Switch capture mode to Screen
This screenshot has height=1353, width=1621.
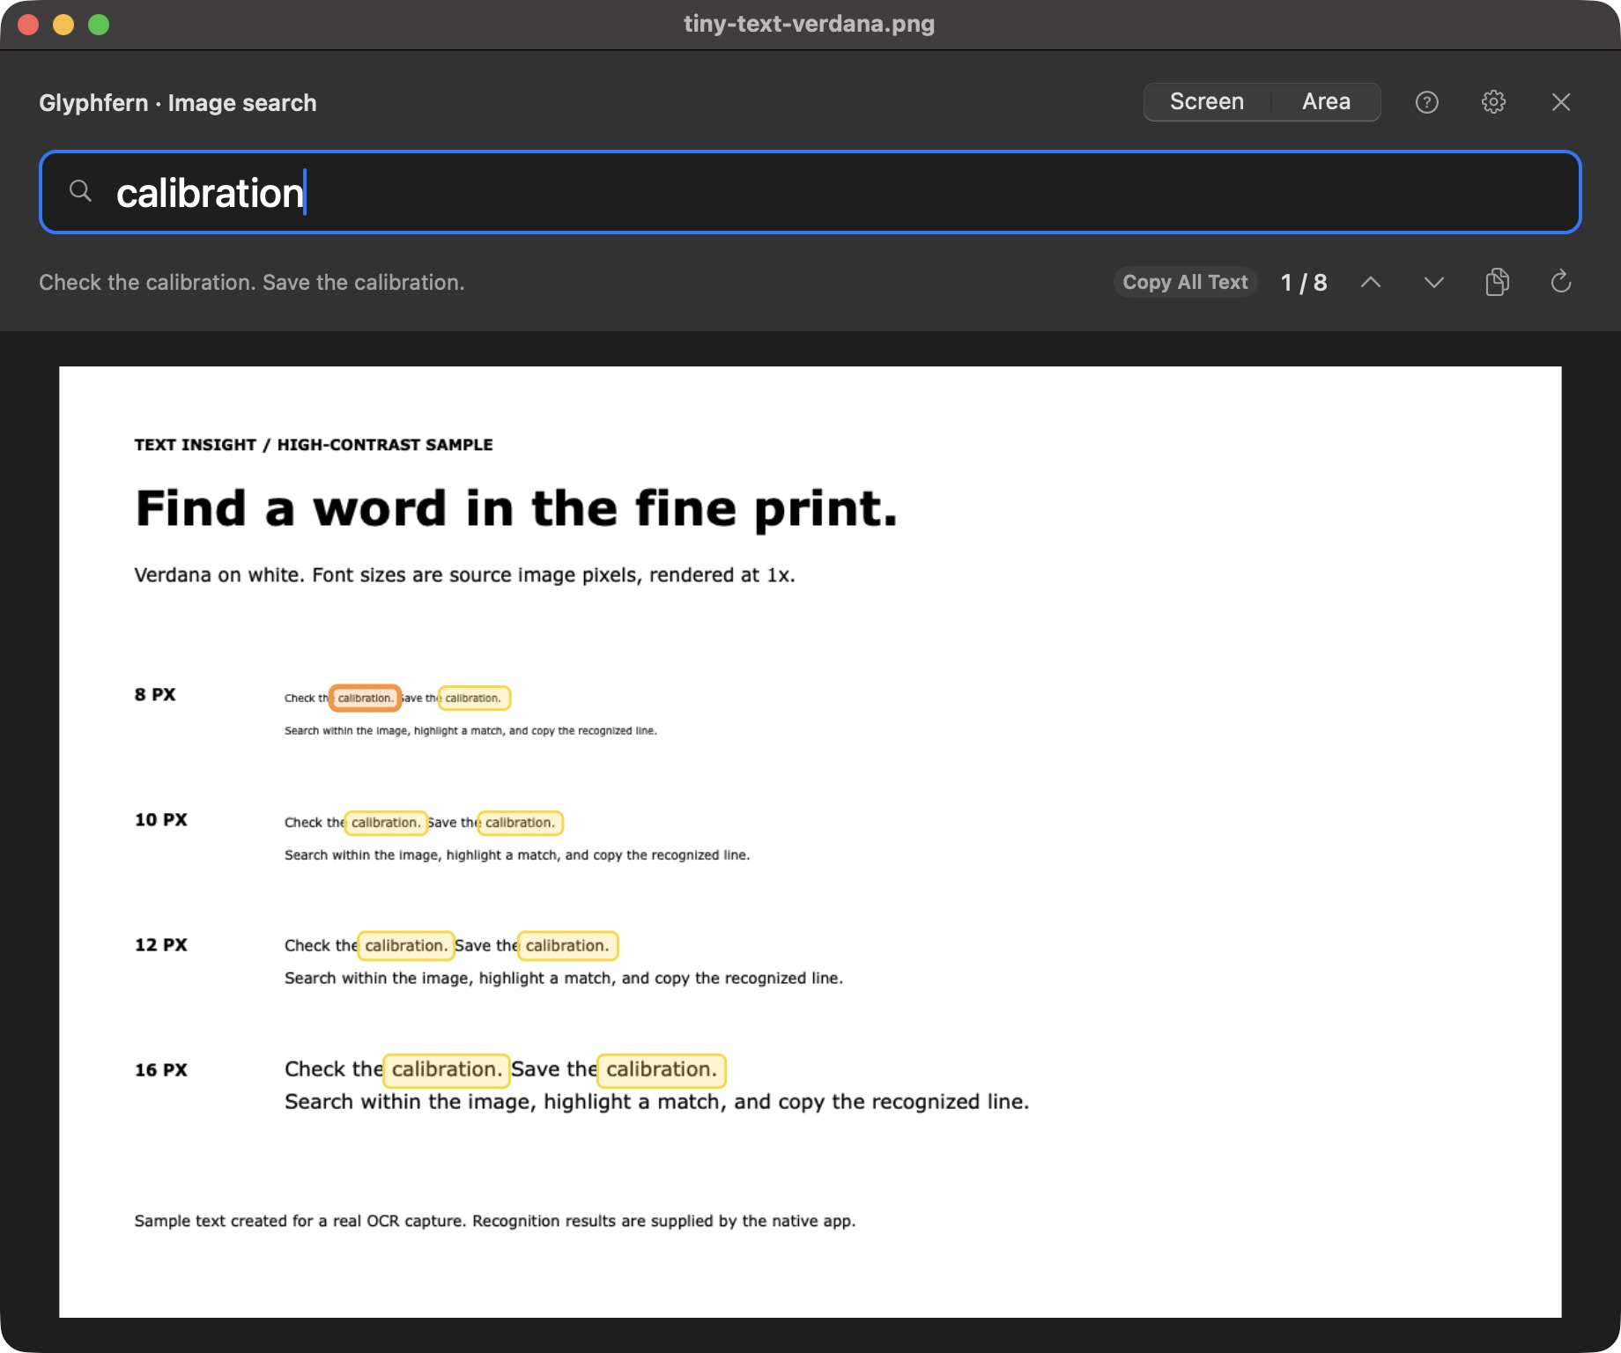(1207, 102)
